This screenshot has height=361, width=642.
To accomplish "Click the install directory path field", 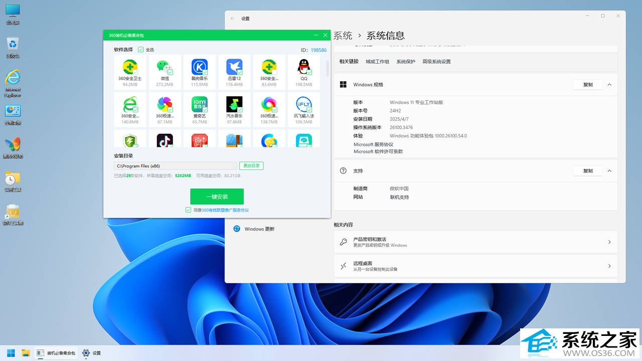I will tap(176, 165).
